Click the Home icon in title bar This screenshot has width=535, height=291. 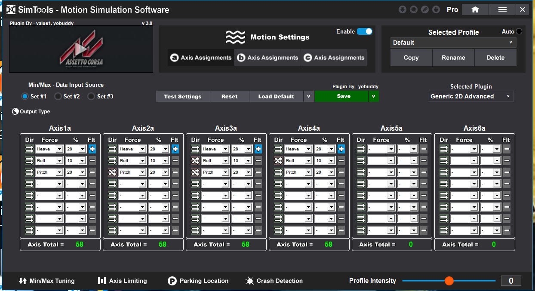click(475, 9)
